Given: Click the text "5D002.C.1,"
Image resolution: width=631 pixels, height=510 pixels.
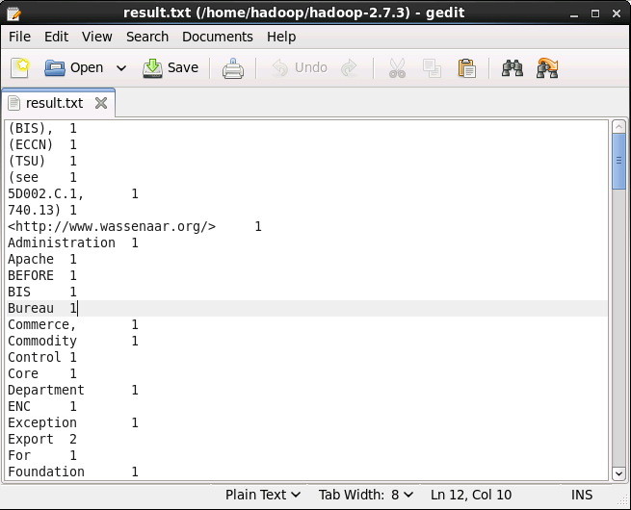Looking at the screenshot, I should (46, 194).
